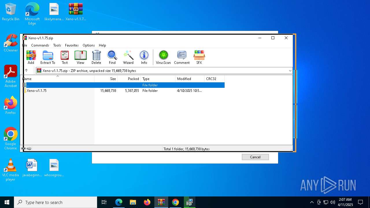Viewport: 370px width, 208px height.
Task: Open the Favorites menu
Action: click(x=72, y=45)
